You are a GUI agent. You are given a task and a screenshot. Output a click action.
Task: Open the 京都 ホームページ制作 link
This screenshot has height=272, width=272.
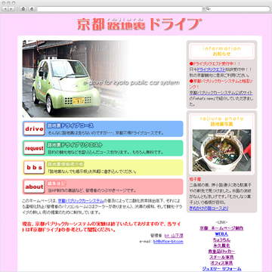[x=221, y=228]
